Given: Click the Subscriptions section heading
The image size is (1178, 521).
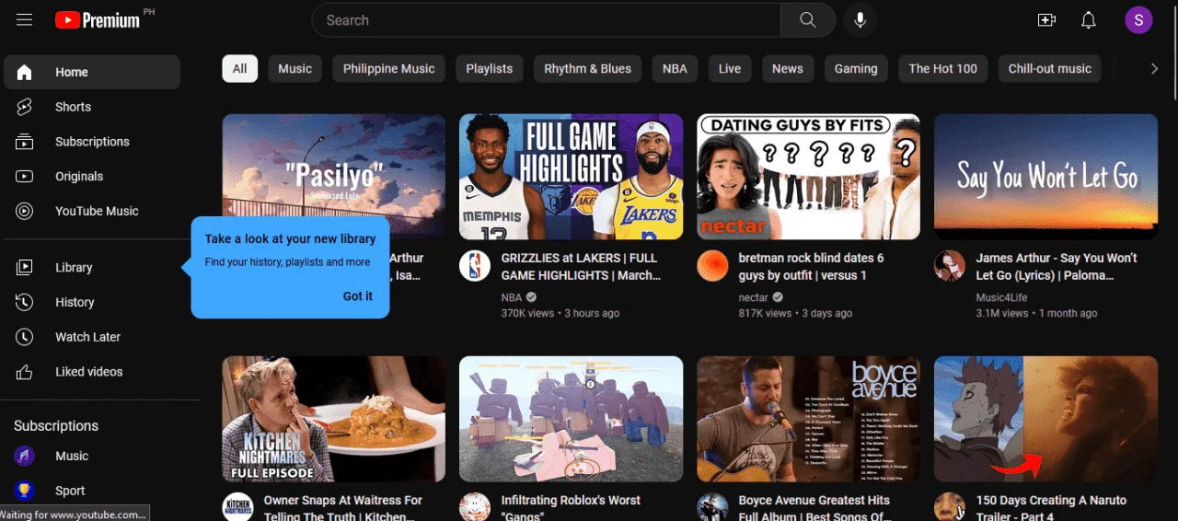Looking at the screenshot, I should 56,425.
